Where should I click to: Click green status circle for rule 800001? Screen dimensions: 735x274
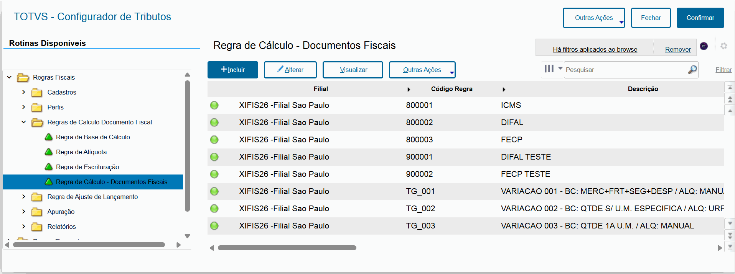coord(214,105)
